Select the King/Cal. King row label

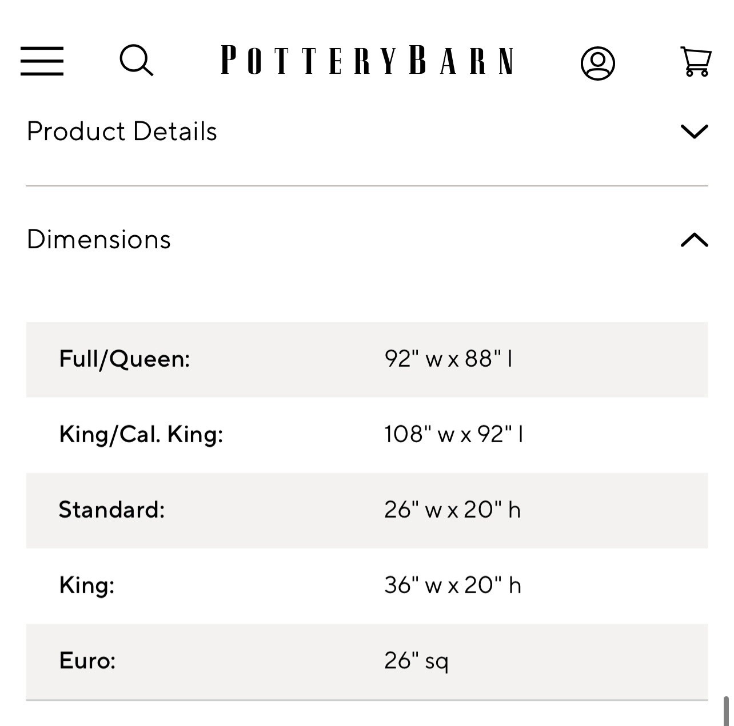(x=141, y=435)
